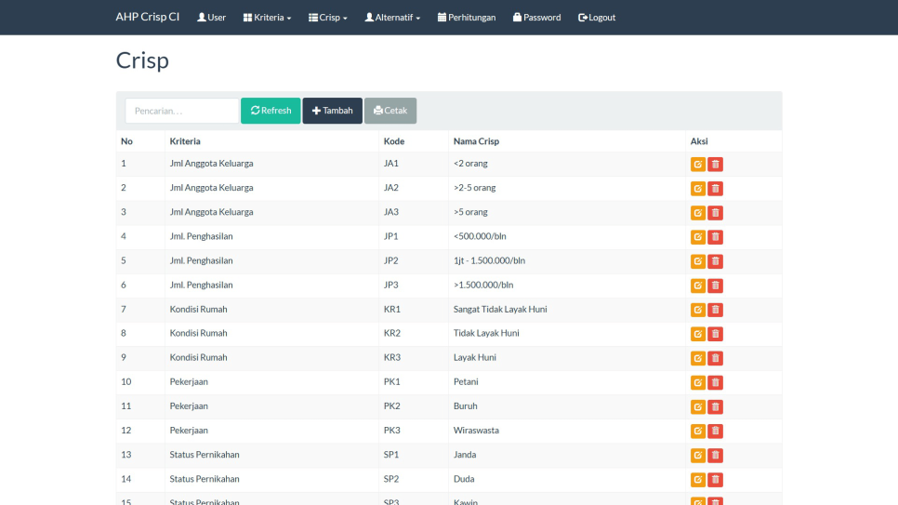Expand the Alternatif navbar dropdown
The image size is (898, 505).
(392, 18)
